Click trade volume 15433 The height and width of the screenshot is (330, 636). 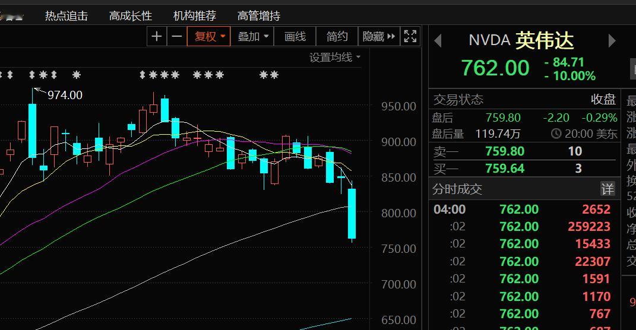click(x=593, y=244)
